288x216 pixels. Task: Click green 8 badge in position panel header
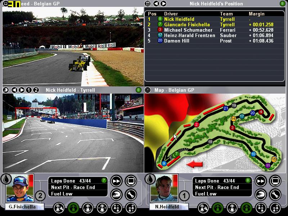[x=282, y=4]
